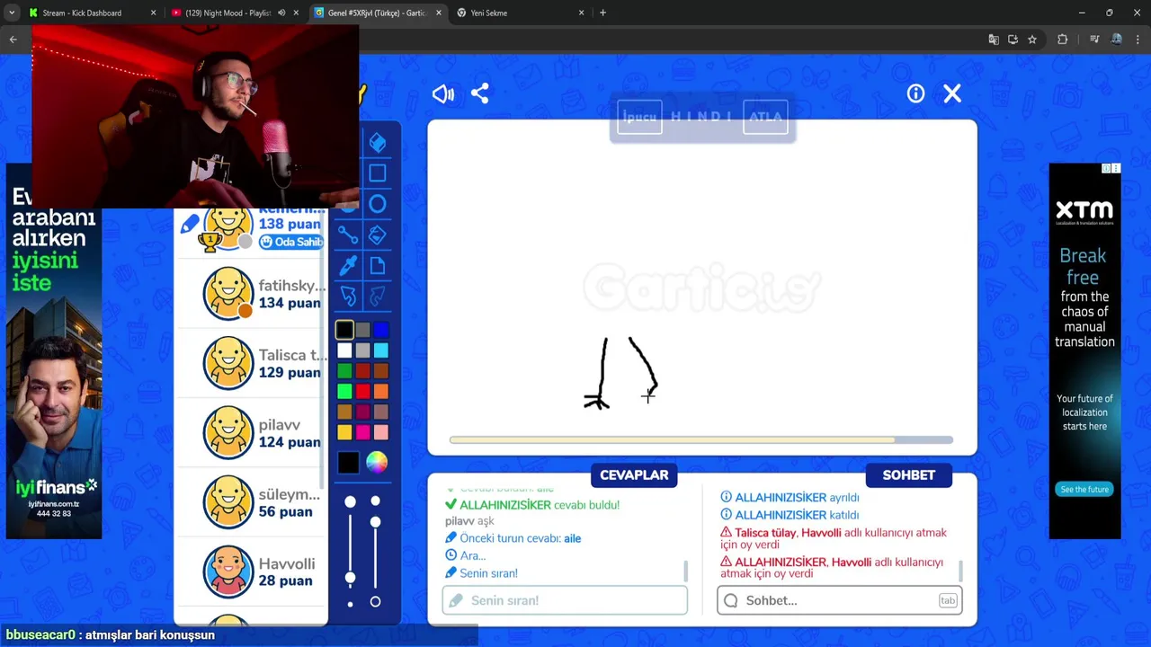
Task: Pick the orange color swatch
Action: point(381,391)
